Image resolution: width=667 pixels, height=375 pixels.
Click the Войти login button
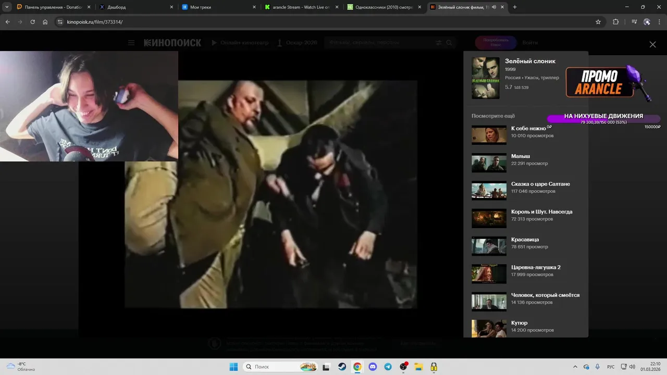530,43
